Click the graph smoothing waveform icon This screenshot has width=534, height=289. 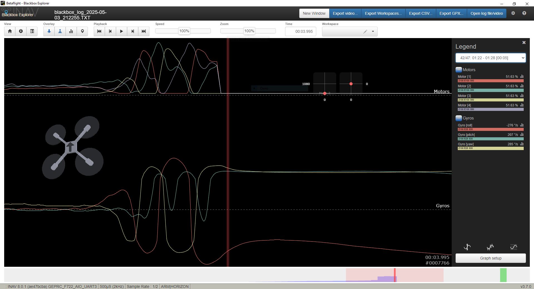tap(490, 247)
